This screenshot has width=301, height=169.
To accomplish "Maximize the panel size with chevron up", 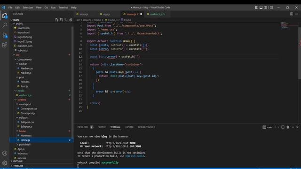I will (x=293, y=127).
